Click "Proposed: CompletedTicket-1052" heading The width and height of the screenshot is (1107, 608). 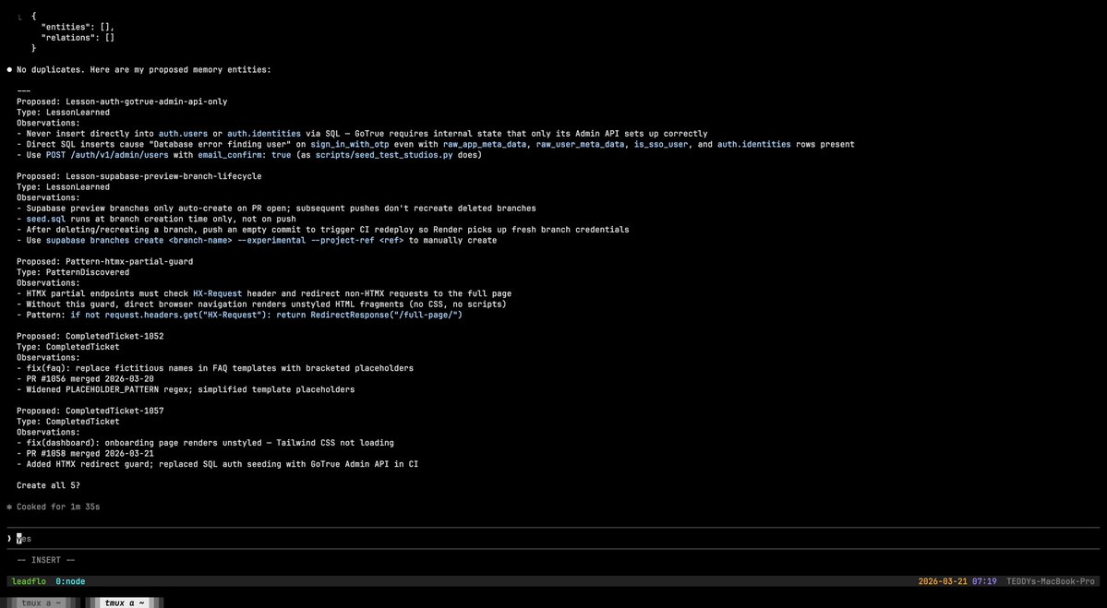(90, 337)
